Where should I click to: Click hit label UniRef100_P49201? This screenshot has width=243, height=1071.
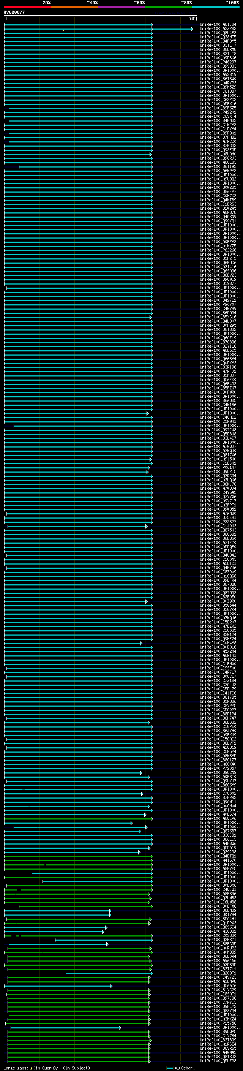218,112
